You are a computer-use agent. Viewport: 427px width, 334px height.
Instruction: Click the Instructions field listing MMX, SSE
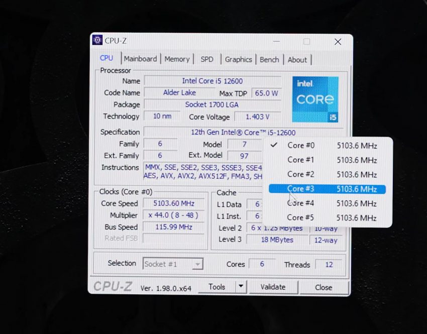[203, 171]
